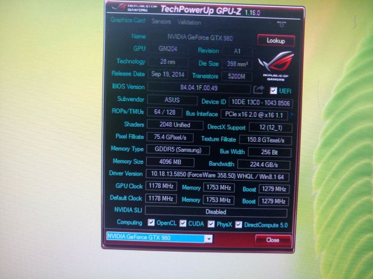Image resolution: width=373 pixels, height=279 pixels.
Task: Click the Revision field showing A1
Action: coord(237,51)
